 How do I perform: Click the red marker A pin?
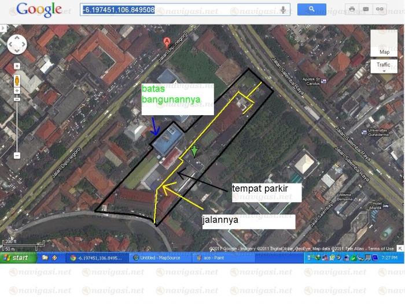click(x=167, y=41)
